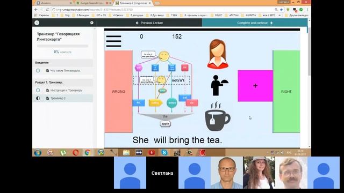The width and height of the screenshot is (344, 193).
Task: Click the magenta plus square
Action: (255, 86)
